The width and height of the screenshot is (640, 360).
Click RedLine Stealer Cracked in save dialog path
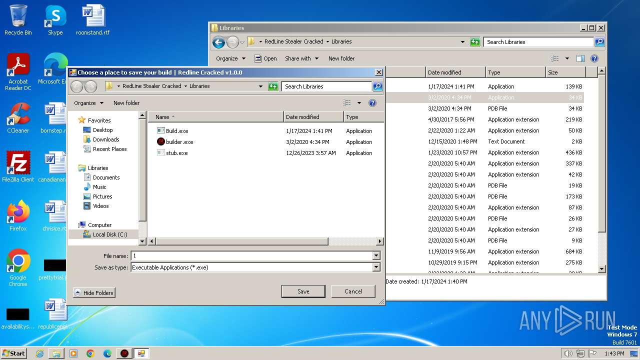pos(152,86)
